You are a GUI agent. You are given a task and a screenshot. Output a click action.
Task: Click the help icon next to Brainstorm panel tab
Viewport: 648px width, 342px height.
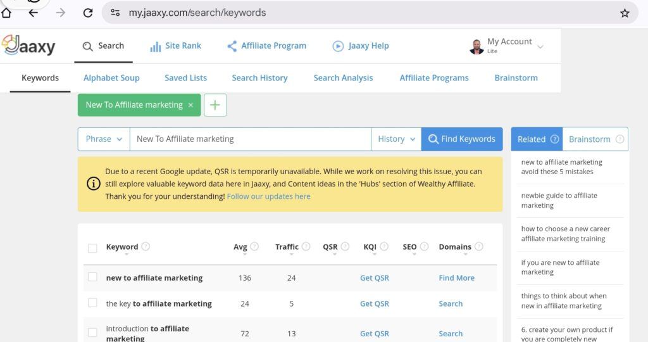620,139
